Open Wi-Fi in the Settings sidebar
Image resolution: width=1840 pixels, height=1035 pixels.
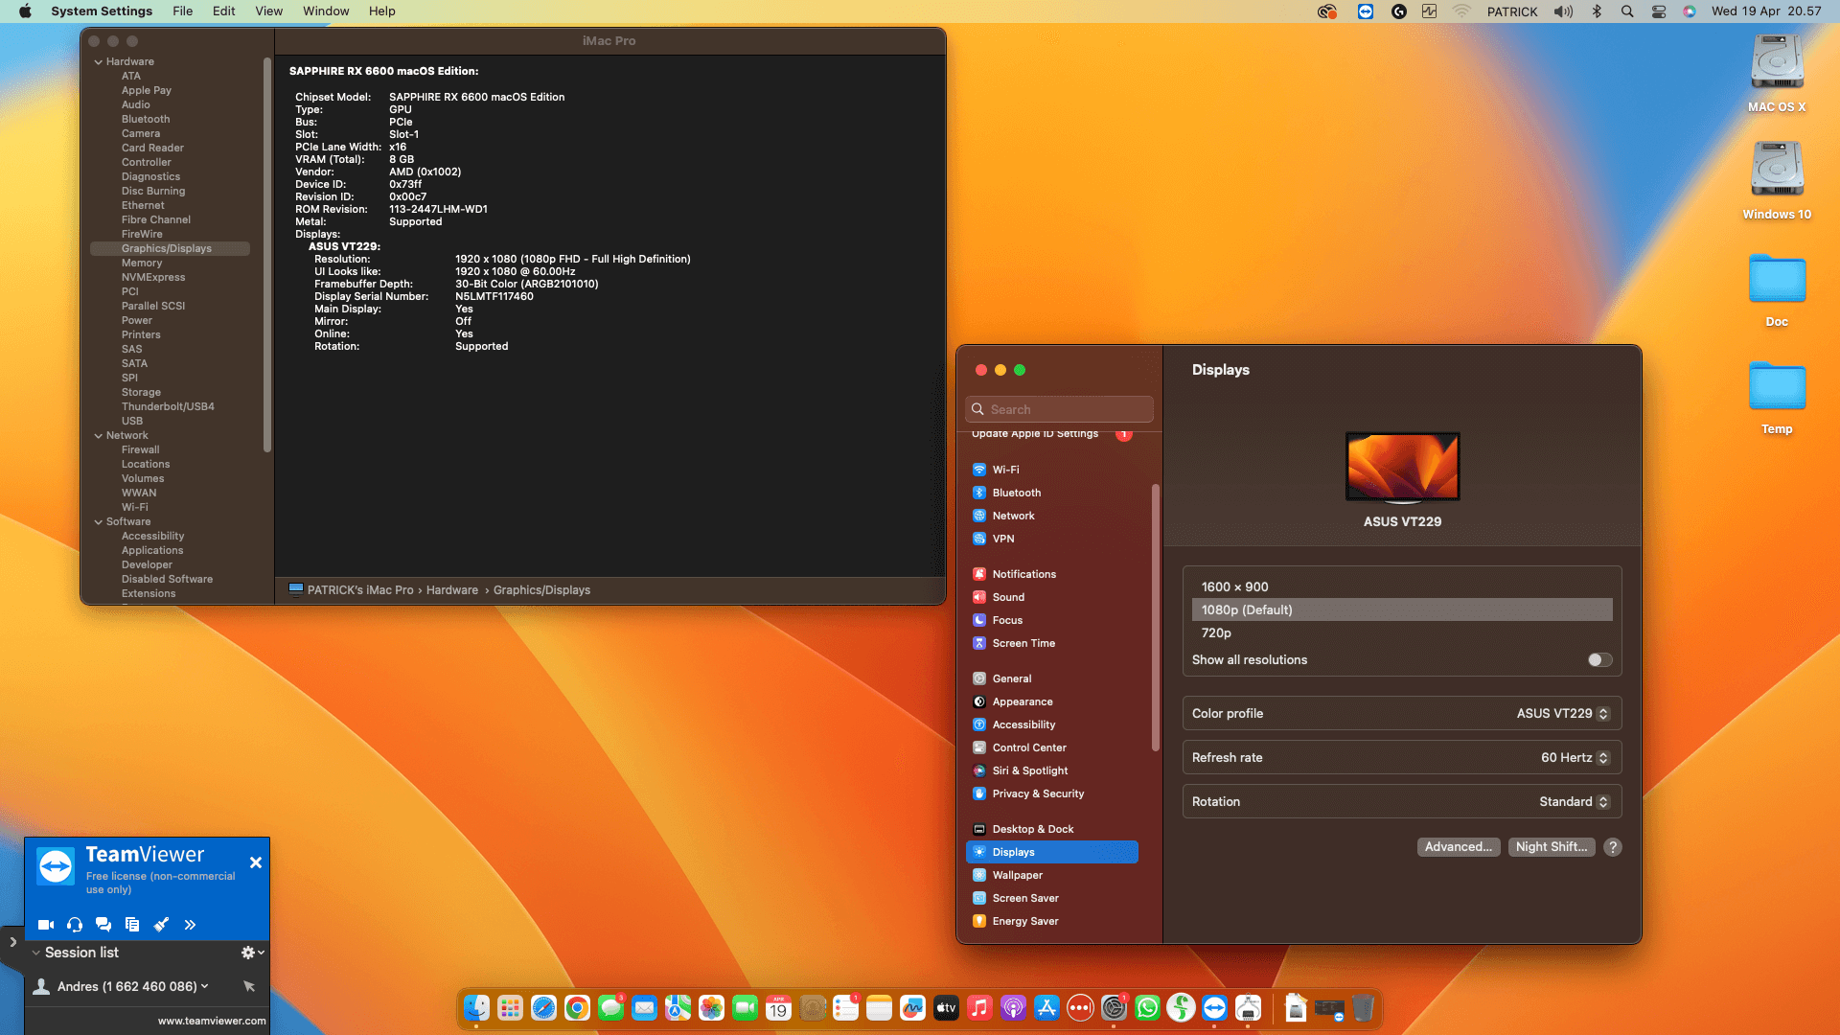click(x=1051, y=470)
